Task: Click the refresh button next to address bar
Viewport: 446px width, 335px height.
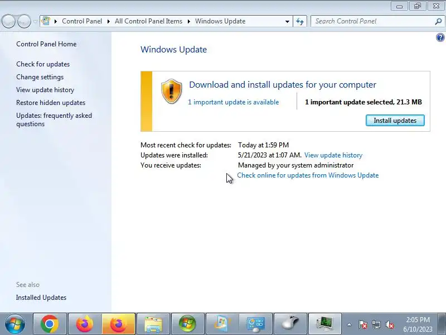Action: [300, 21]
